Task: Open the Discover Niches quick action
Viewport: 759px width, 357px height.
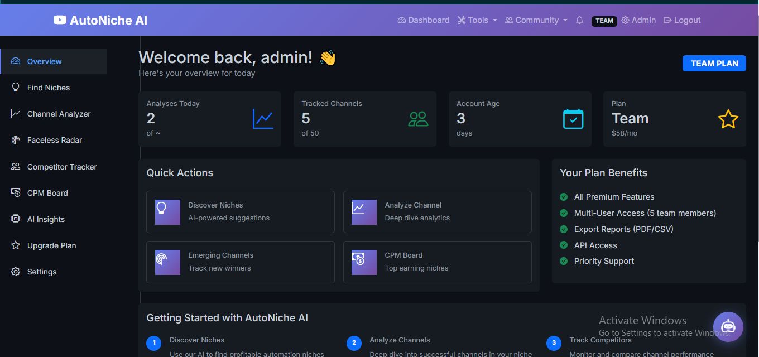Action: click(241, 212)
